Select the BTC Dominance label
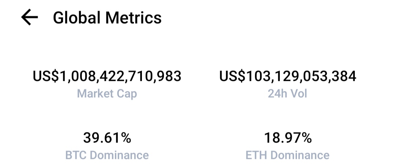Screen dimensions: 395x167 107,155
